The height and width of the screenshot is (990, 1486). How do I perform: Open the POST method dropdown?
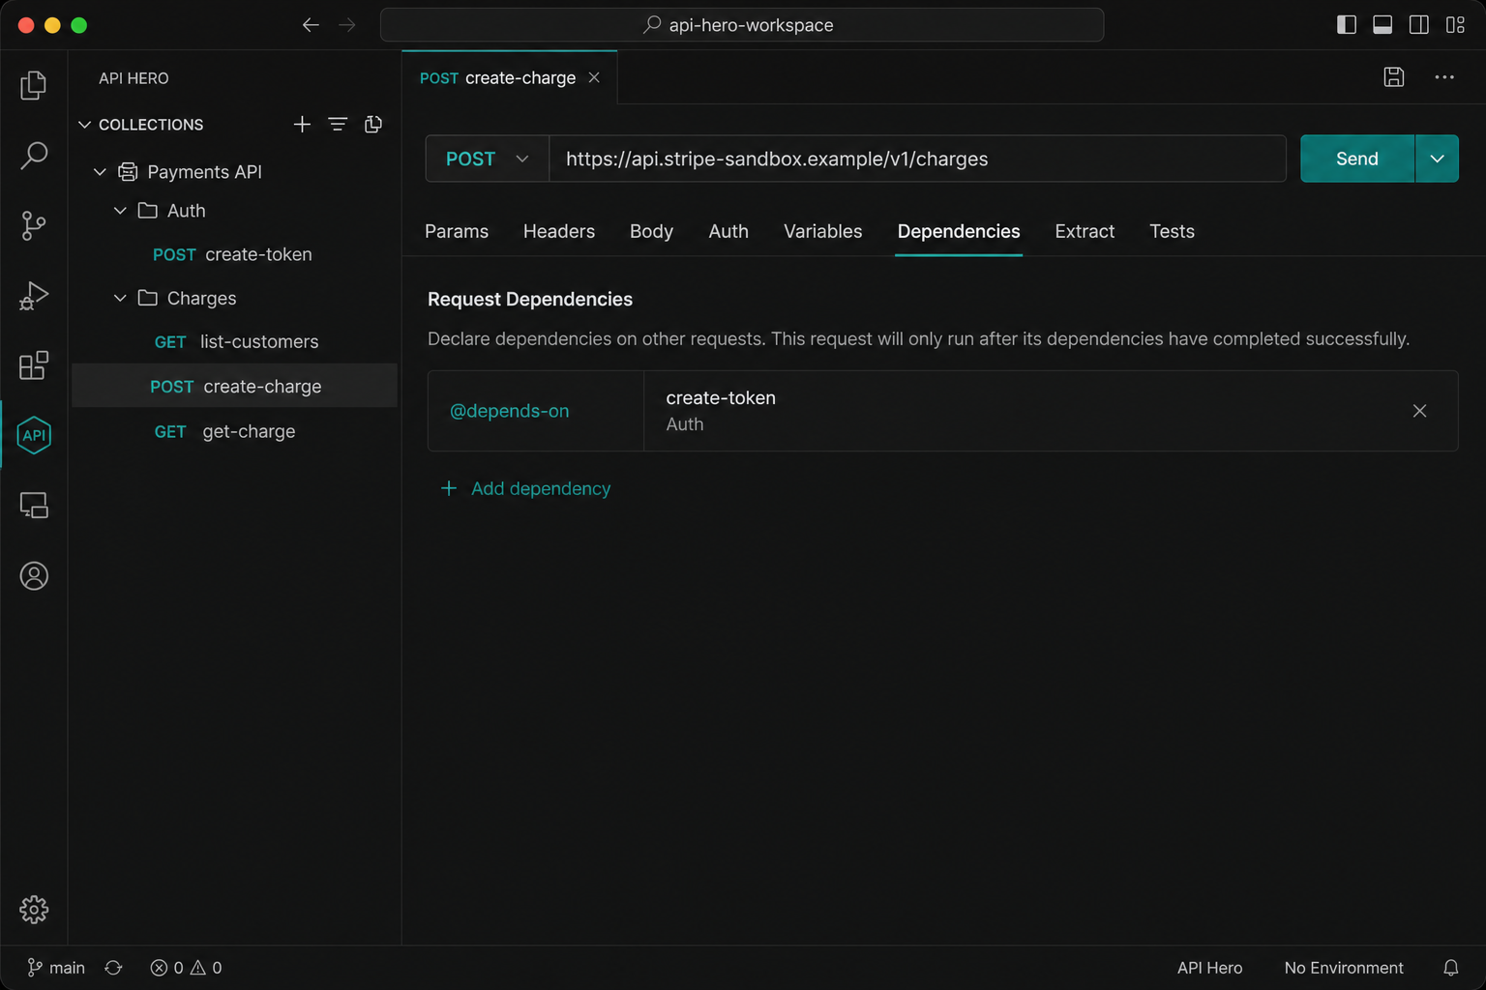click(x=488, y=159)
